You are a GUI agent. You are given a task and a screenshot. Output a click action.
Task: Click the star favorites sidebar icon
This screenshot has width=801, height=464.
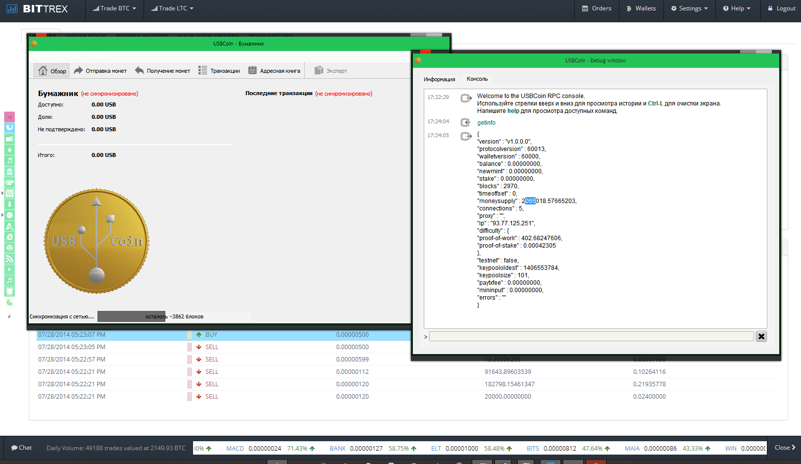(9, 150)
